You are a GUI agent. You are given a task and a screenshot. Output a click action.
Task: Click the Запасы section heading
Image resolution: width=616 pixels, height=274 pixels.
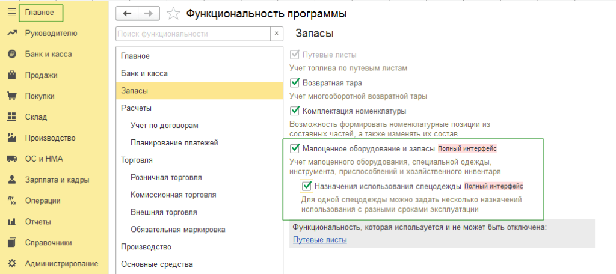pos(314,34)
